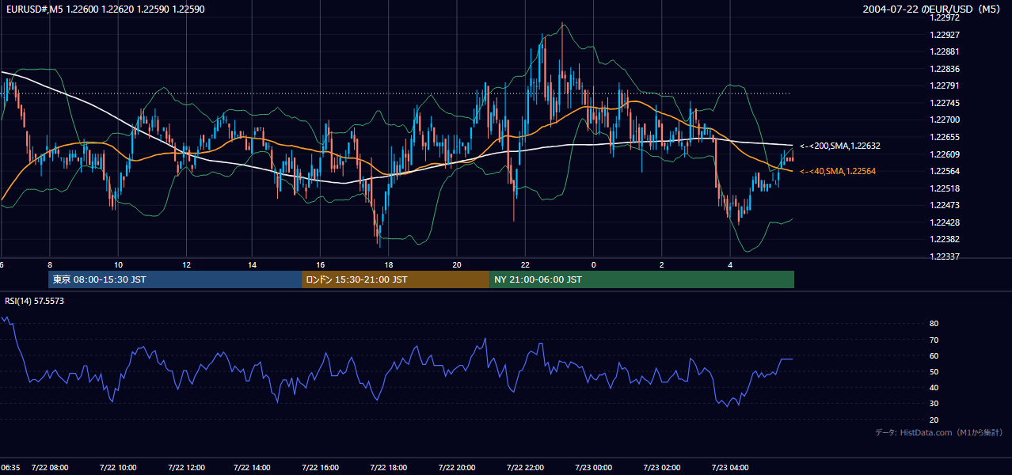Click RSI axis level 40
The width and height of the screenshot is (1012, 475).
pos(934,387)
